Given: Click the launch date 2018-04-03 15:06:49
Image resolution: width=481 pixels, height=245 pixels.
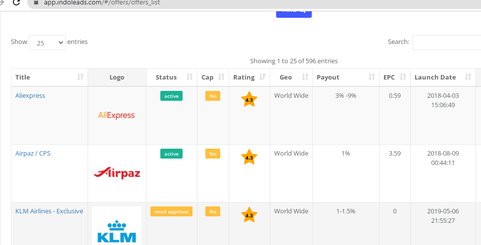Looking at the screenshot, I should pyautogui.click(x=443, y=100).
